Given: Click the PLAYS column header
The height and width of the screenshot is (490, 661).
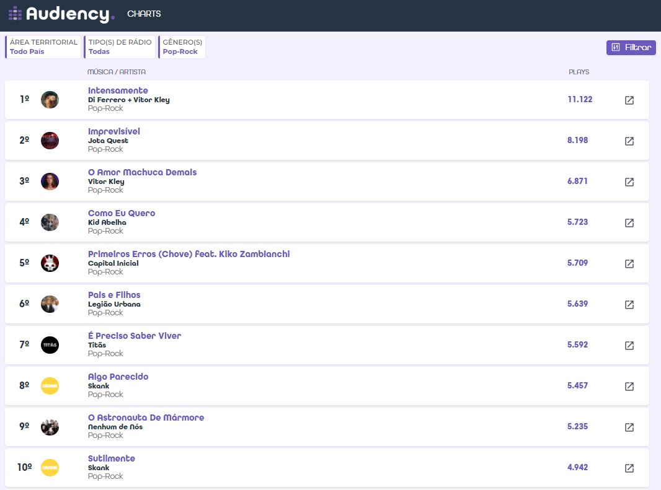Looking at the screenshot, I should [x=579, y=72].
